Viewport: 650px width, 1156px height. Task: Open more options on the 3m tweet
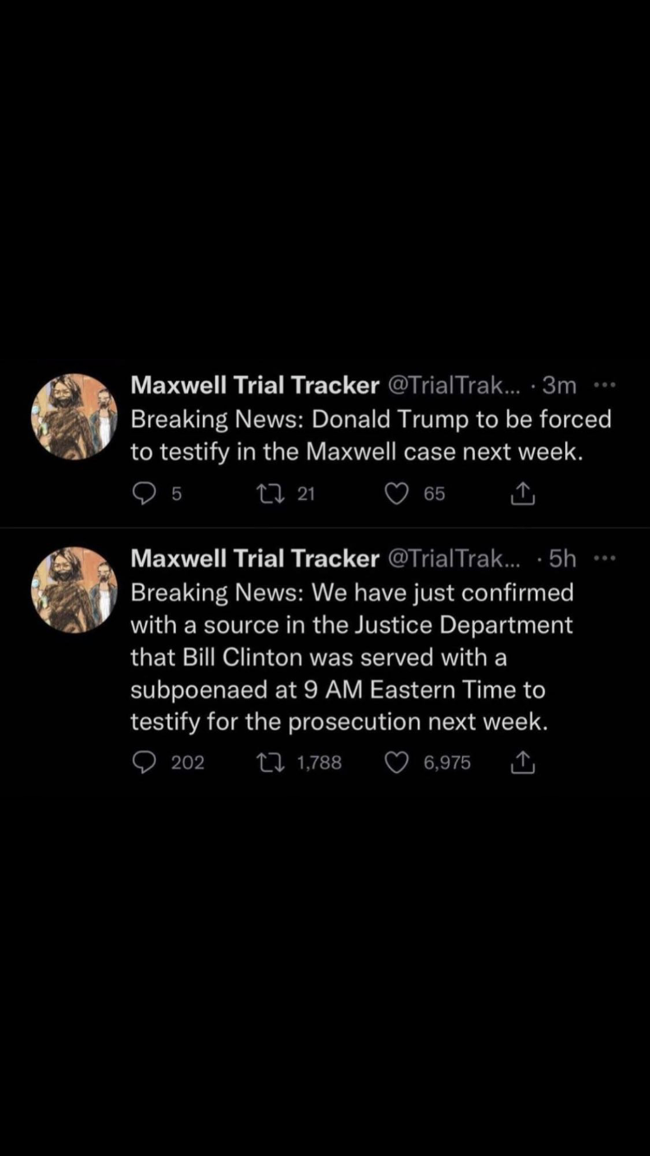coord(603,386)
